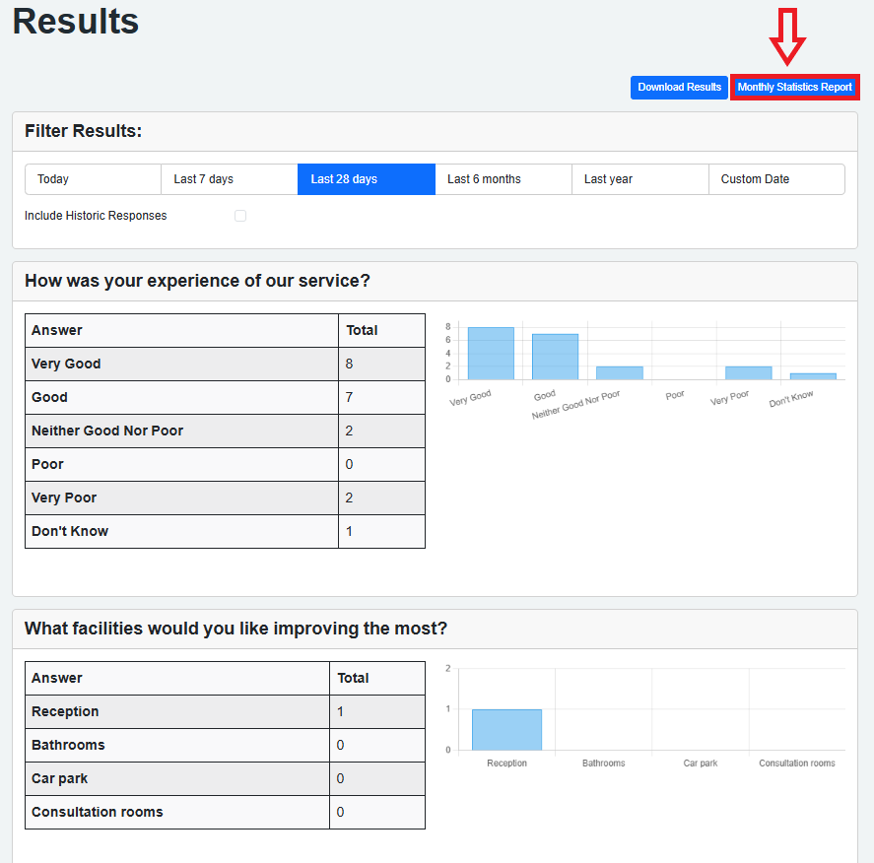The height and width of the screenshot is (863, 874).
Task: Select the Last 28 days filter
Action: pos(366,179)
